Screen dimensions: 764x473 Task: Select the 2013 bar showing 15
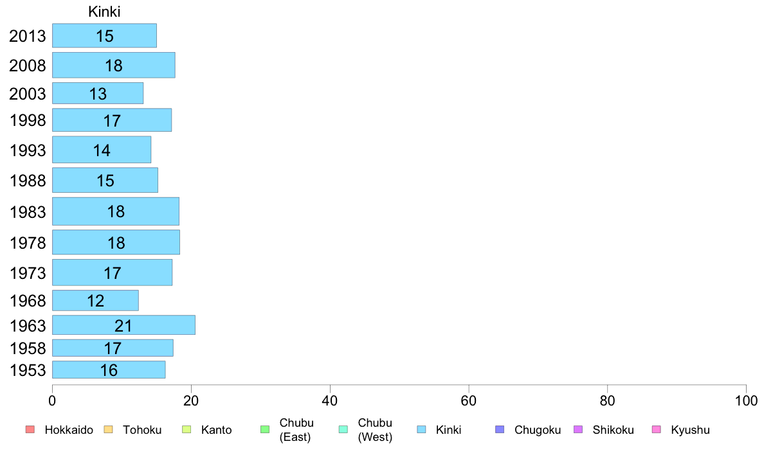coord(104,35)
